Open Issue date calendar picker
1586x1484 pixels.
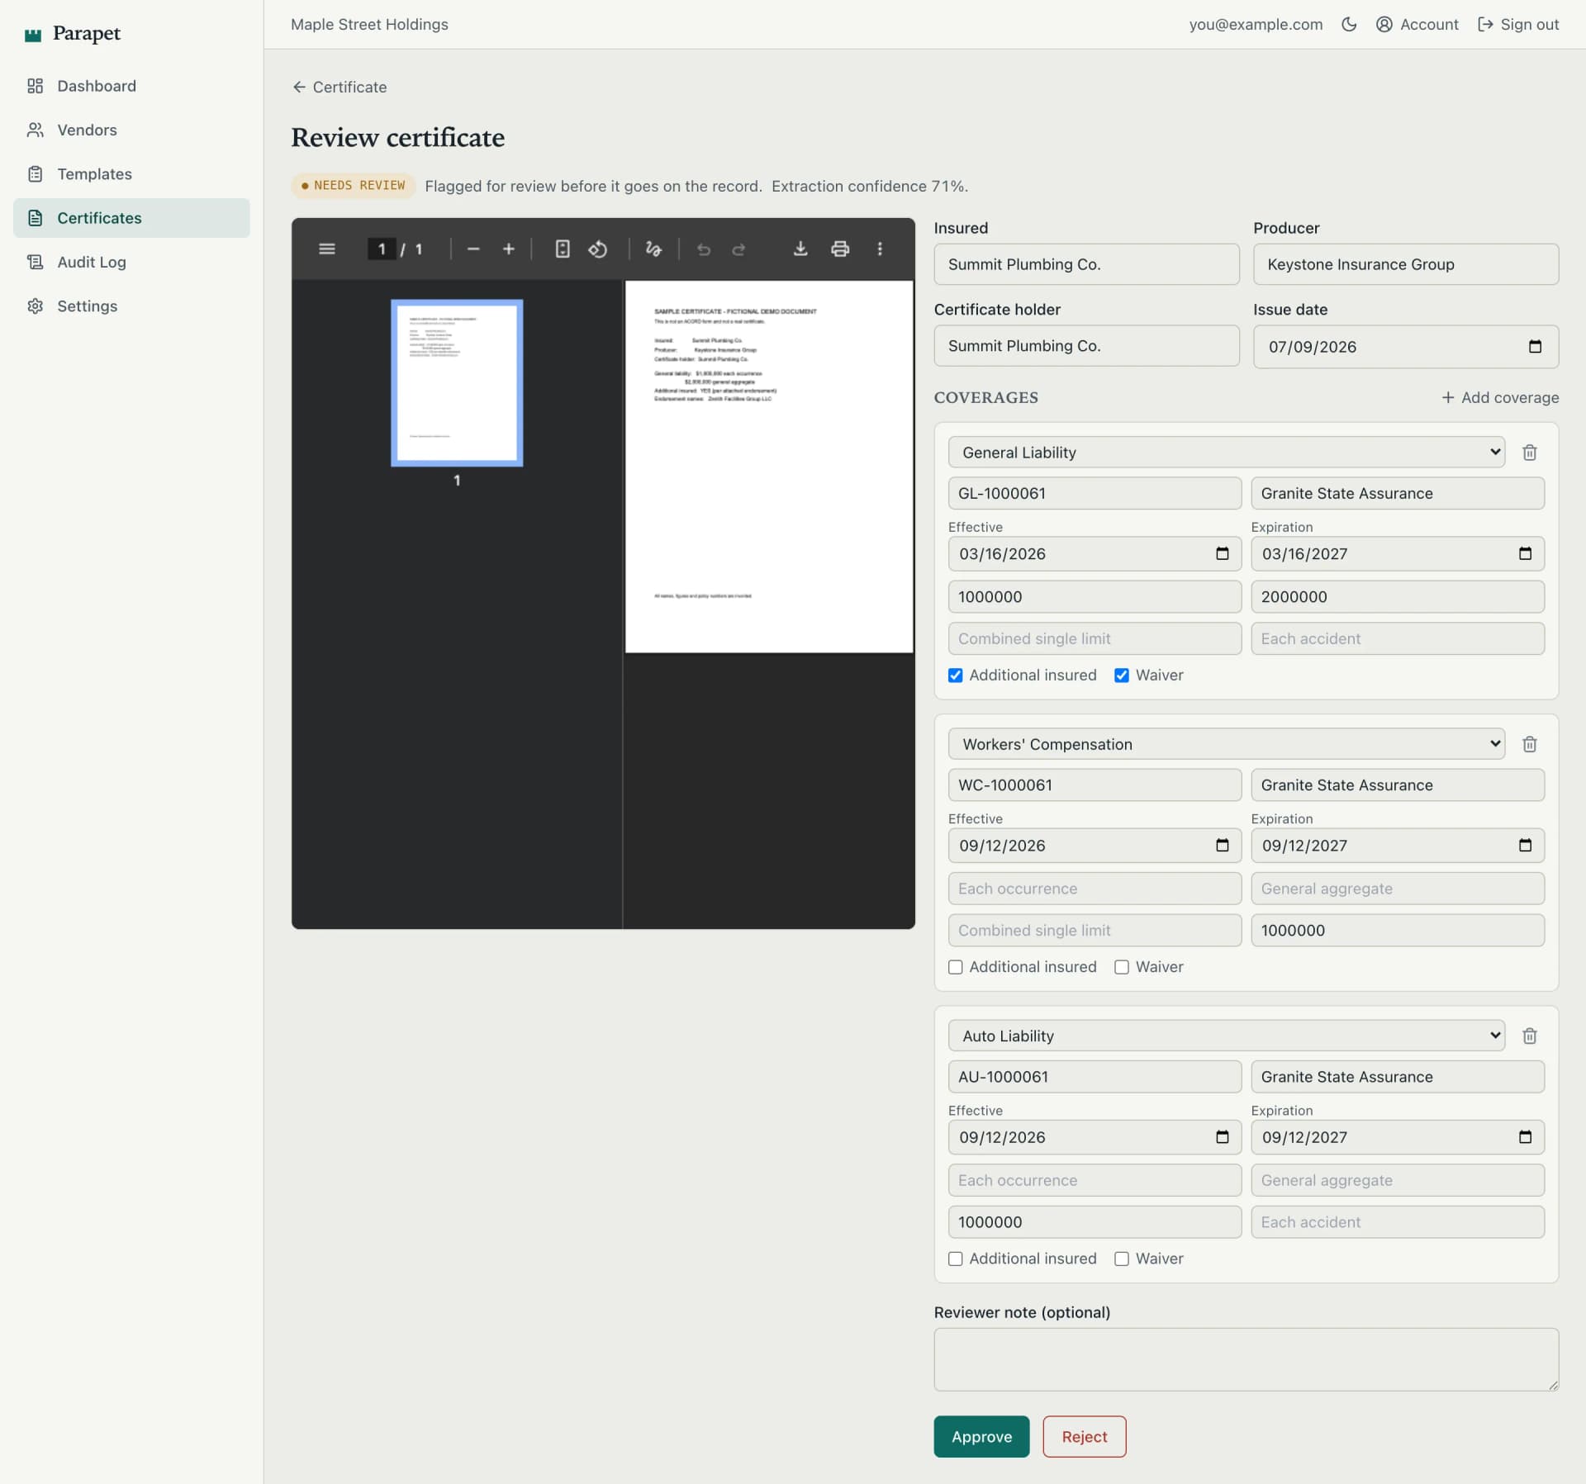coord(1535,347)
